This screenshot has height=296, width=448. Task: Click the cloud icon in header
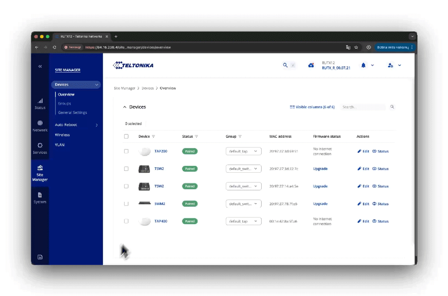311,65
